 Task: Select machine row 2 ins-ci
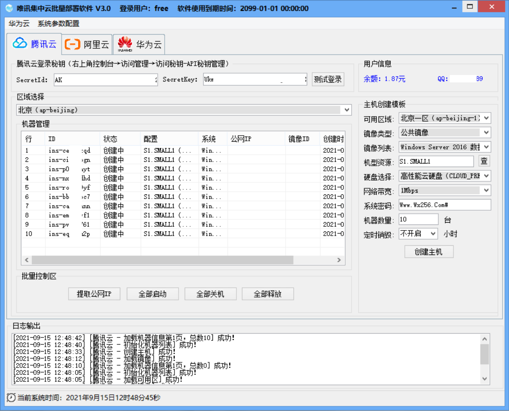[x=183, y=160]
